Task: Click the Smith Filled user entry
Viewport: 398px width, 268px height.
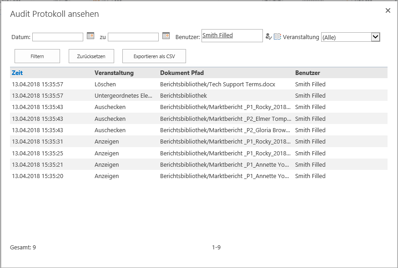Action: point(217,35)
